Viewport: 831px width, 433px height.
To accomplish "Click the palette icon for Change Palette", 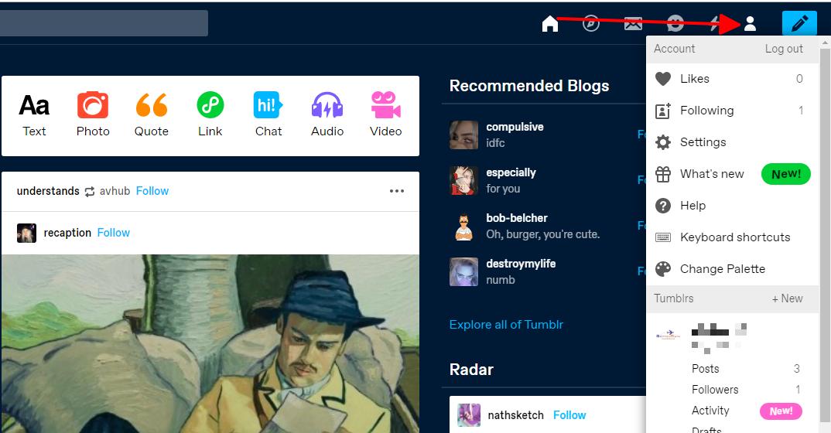I will coord(663,269).
